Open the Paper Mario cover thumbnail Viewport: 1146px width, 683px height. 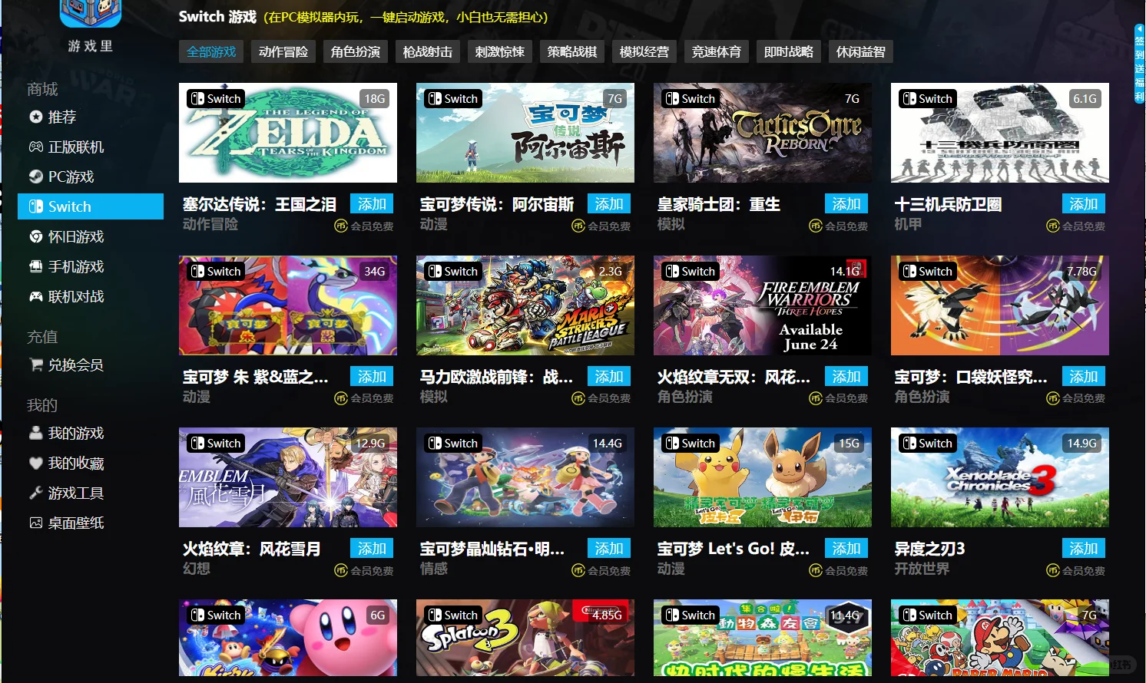(1000, 638)
